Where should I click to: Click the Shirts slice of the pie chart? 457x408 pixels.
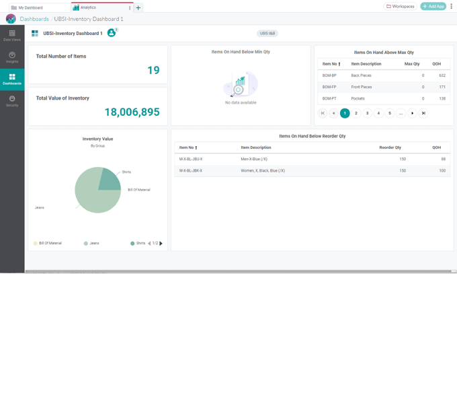click(x=110, y=180)
